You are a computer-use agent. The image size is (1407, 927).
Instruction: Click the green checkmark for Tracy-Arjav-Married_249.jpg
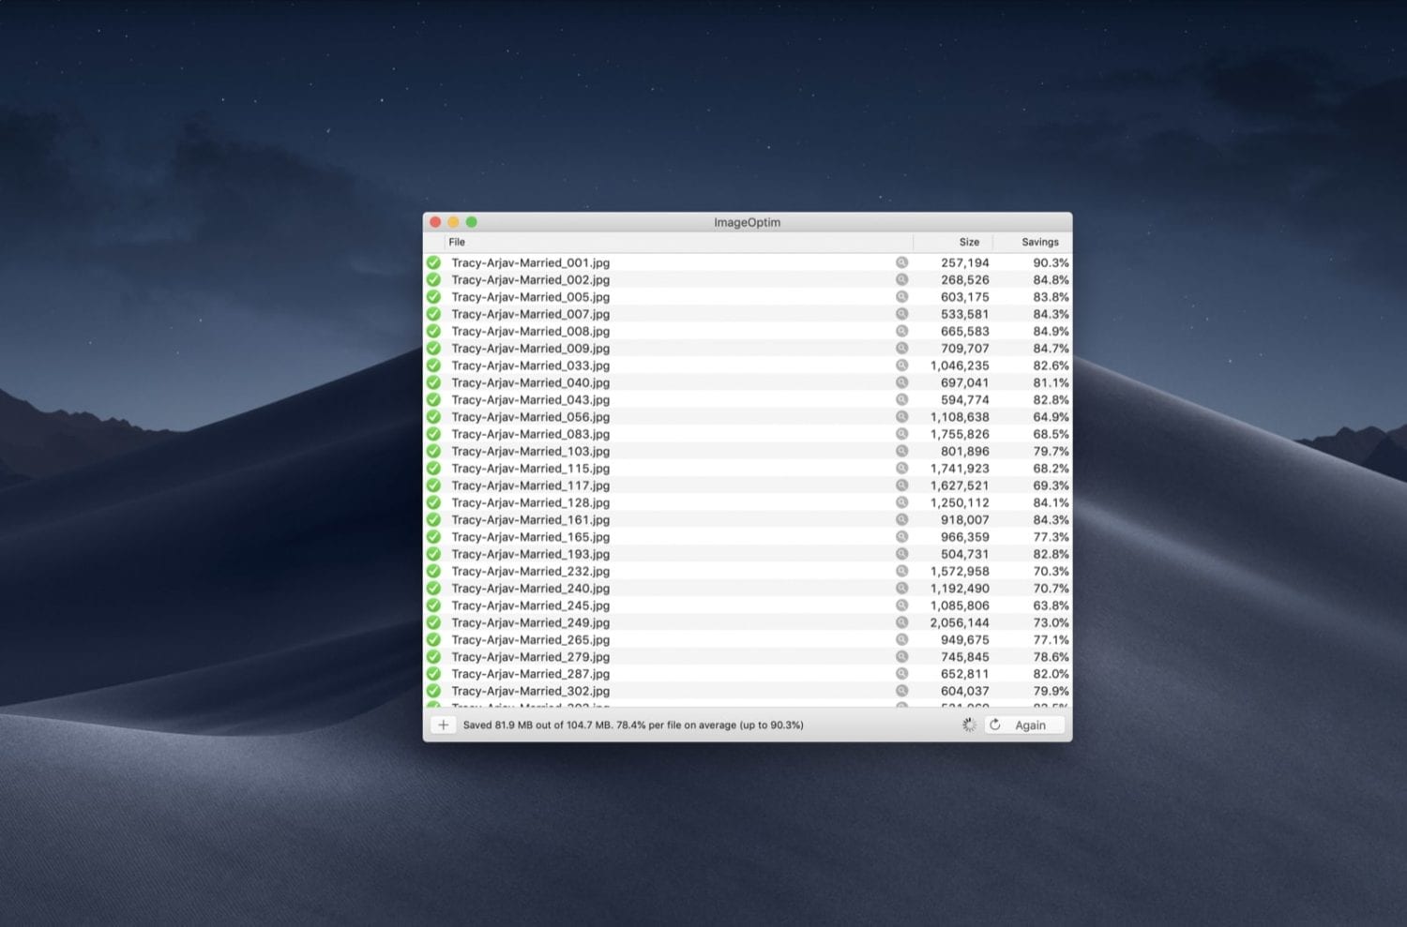pos(433,622)
